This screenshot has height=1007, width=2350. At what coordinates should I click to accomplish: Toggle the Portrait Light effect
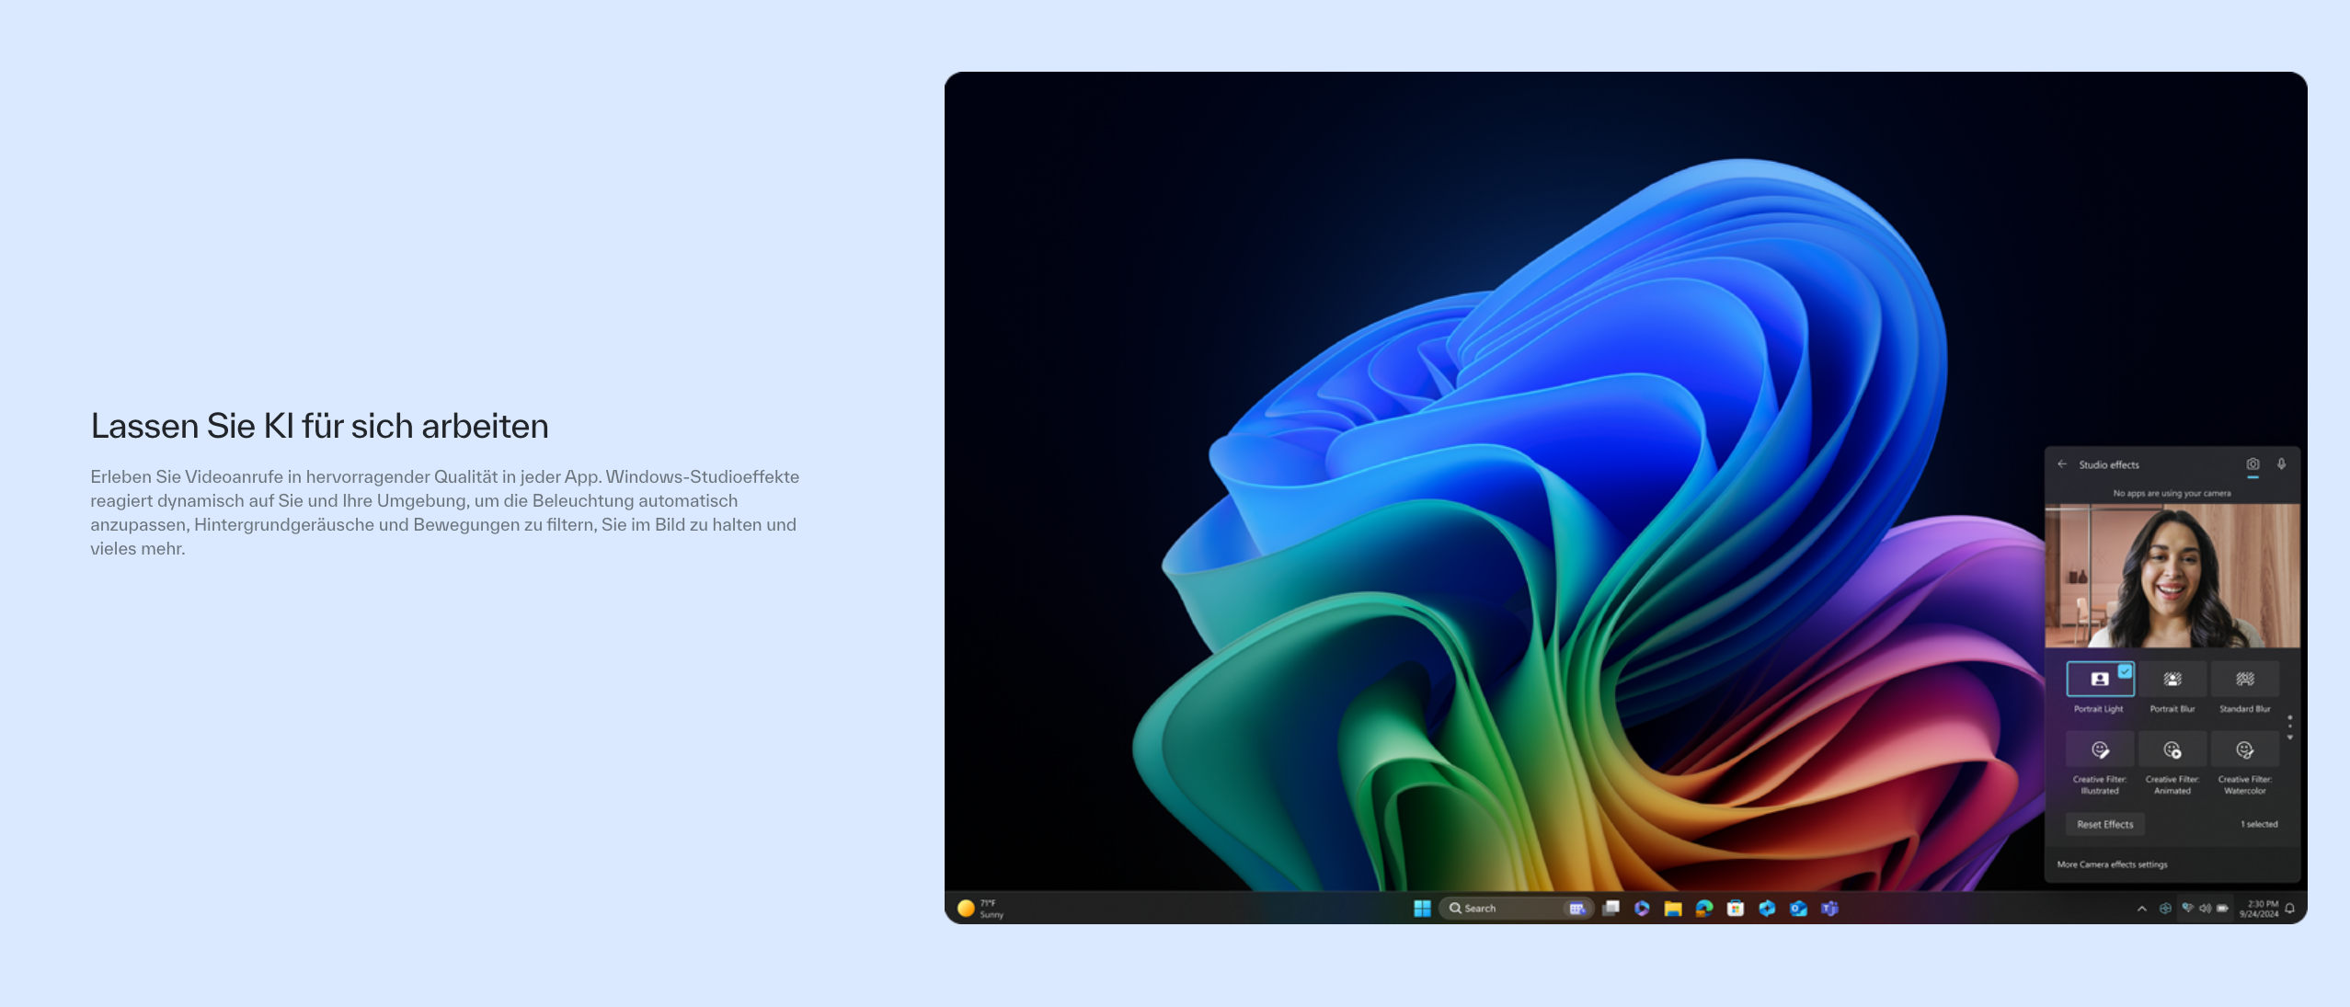click(2100, 680)
